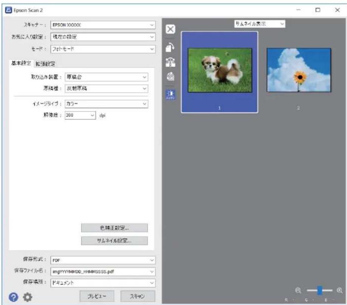Image resolution: width=347 pixels, height=305 pixels.
Task: Open the 原稿種 dropdown showing 反射原稿
Action: 106,88
